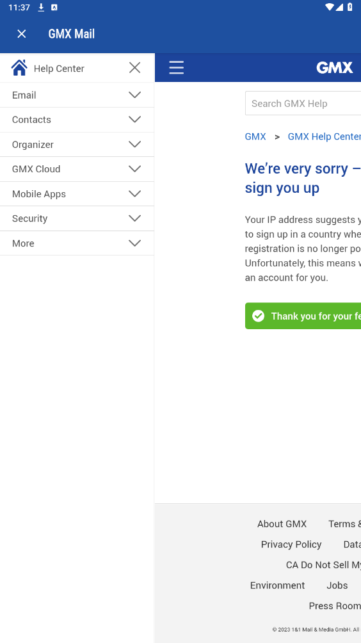Close the Help Center side menu
This screenshot has width=361, height=643.
click(134, 68)
